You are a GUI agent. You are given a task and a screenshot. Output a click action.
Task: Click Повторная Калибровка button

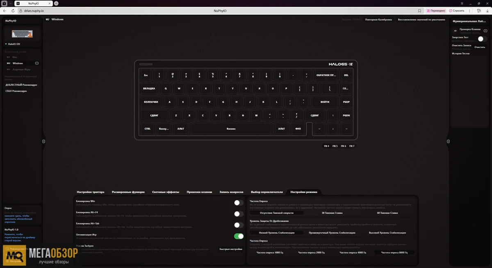tap(378, 20)
